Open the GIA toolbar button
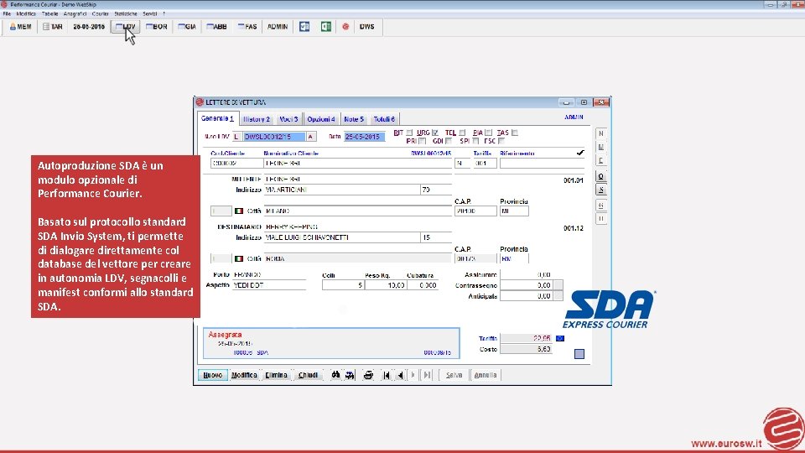 [x=187, y=27]
